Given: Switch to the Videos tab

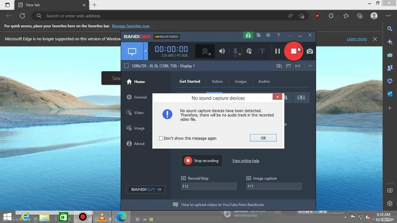Looking at the screenshot, I should [217, 81].
